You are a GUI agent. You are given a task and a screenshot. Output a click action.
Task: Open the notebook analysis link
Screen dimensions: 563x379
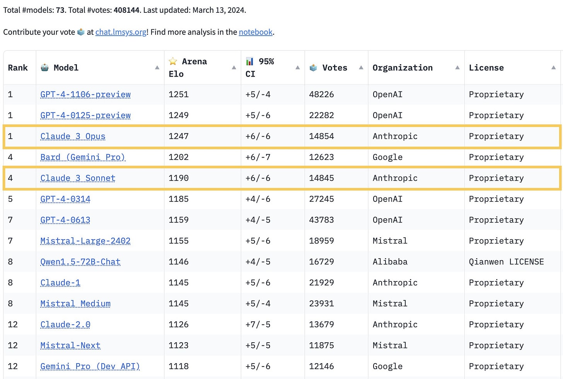click(256, 32)
